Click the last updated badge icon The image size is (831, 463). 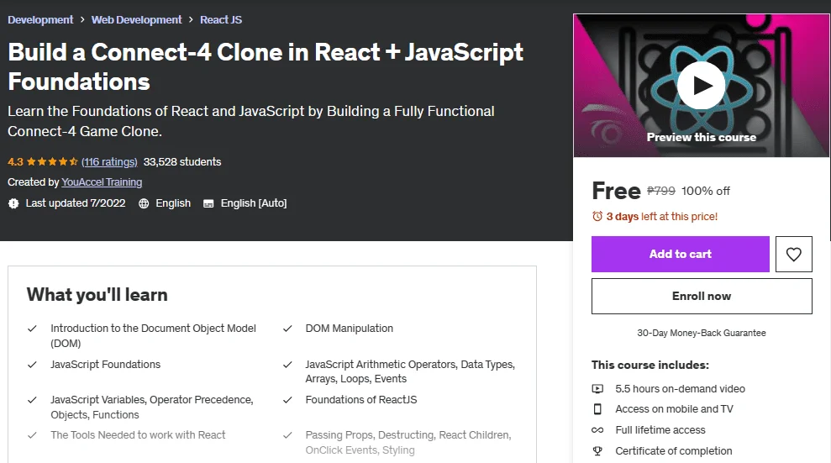pyautogui.click(x=13, y=203)
